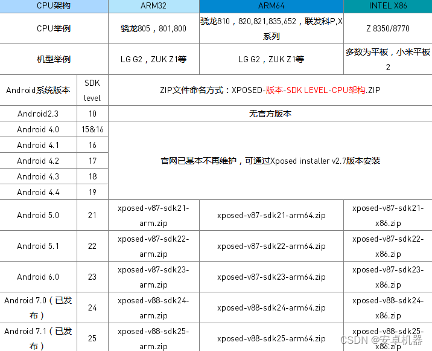This screenshot has height=351, width=432.
Task: Click the Android系统版本 header cell
Action: [38, 90]
